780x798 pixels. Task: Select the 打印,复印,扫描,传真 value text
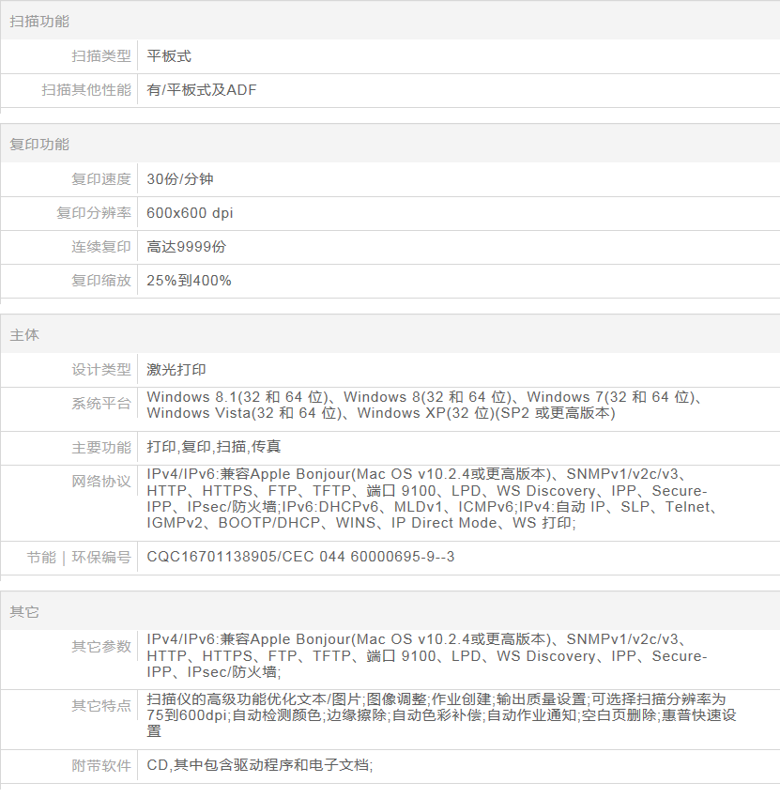(214, 447)
